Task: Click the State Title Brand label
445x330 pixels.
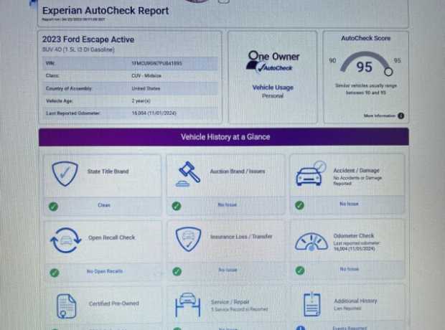Action: (108, 171)
